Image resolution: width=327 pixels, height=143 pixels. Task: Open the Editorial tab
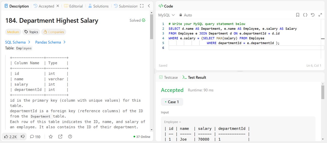(73, 6)
